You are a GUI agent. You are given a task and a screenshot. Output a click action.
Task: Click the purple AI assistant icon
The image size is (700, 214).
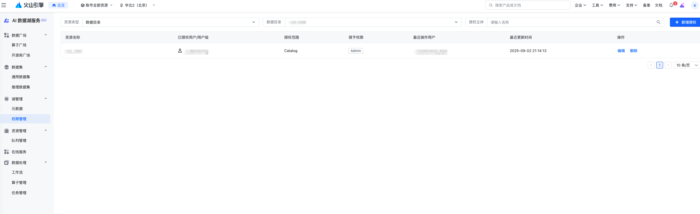click(x=682, y=5)
